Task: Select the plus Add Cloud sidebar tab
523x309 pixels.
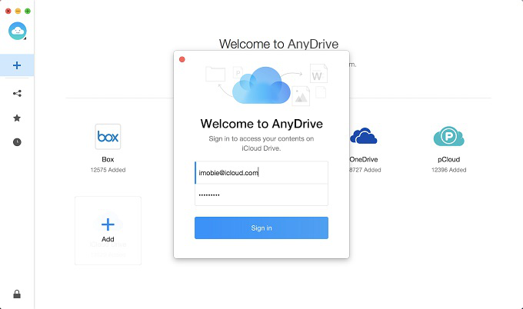Action: tap(17, 65)
